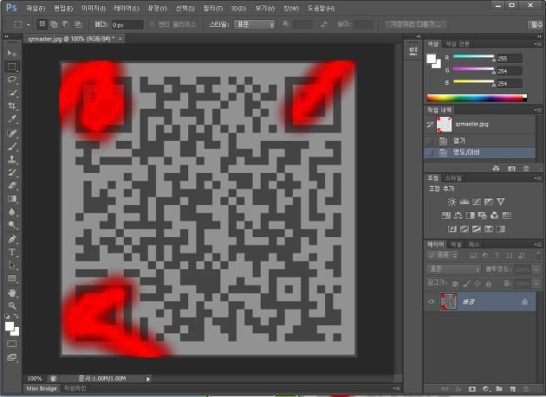The width and height of the screenshot is (546, 397).
Task: Open the Image menu
Action: pyautogui.click(x=93, y=8)
